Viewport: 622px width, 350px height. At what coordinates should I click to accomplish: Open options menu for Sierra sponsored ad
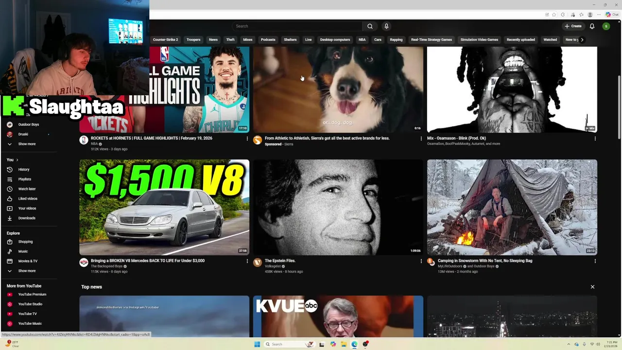pyautogui.click(x=421, y=139)
